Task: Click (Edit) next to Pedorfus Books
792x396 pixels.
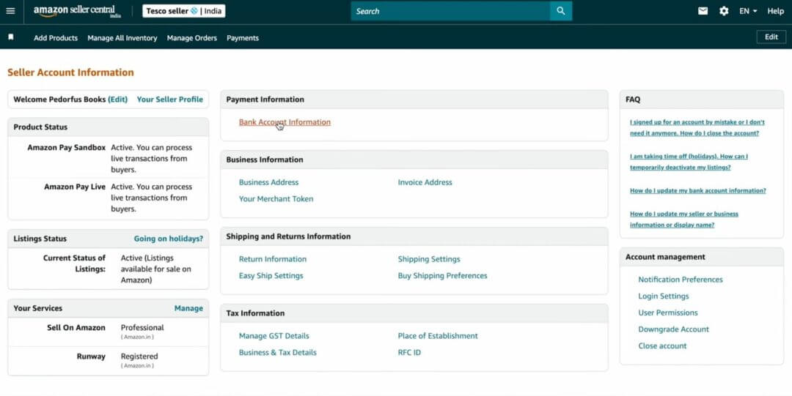Action: pyautogui.click(x=117, y=100)
